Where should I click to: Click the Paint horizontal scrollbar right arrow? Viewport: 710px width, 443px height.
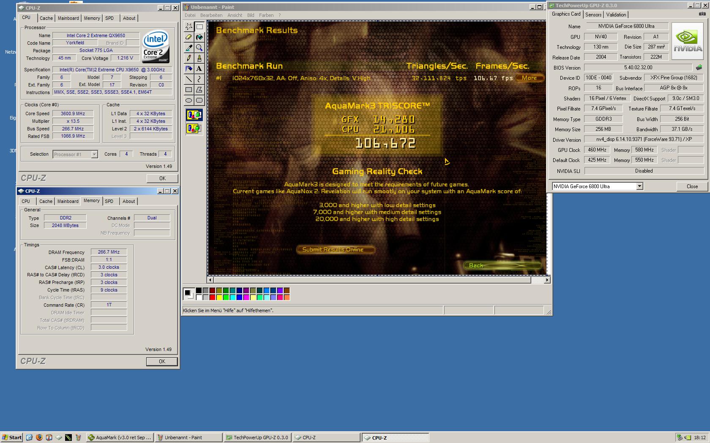click(x=547, y=280)
